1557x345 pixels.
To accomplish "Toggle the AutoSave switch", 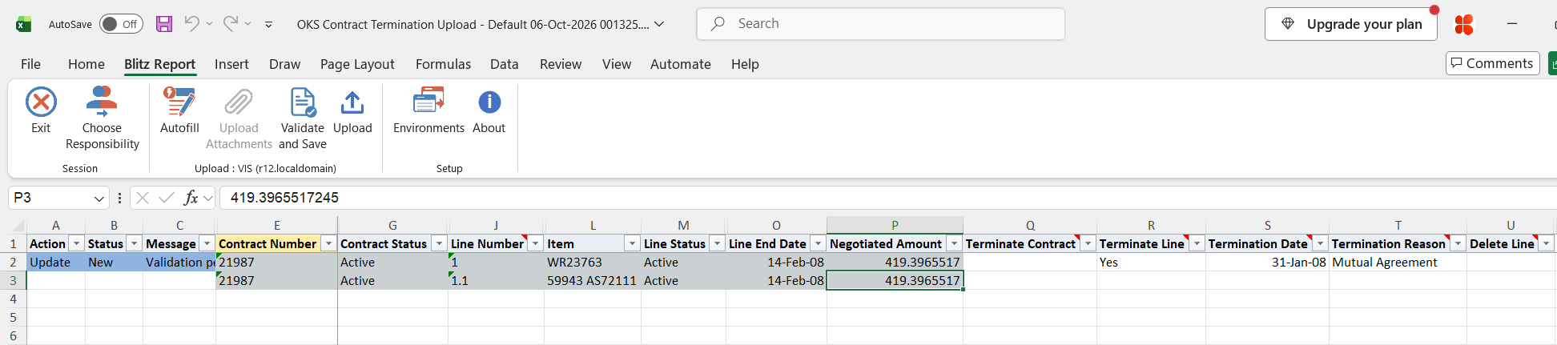I will click(x=121, y=24).
